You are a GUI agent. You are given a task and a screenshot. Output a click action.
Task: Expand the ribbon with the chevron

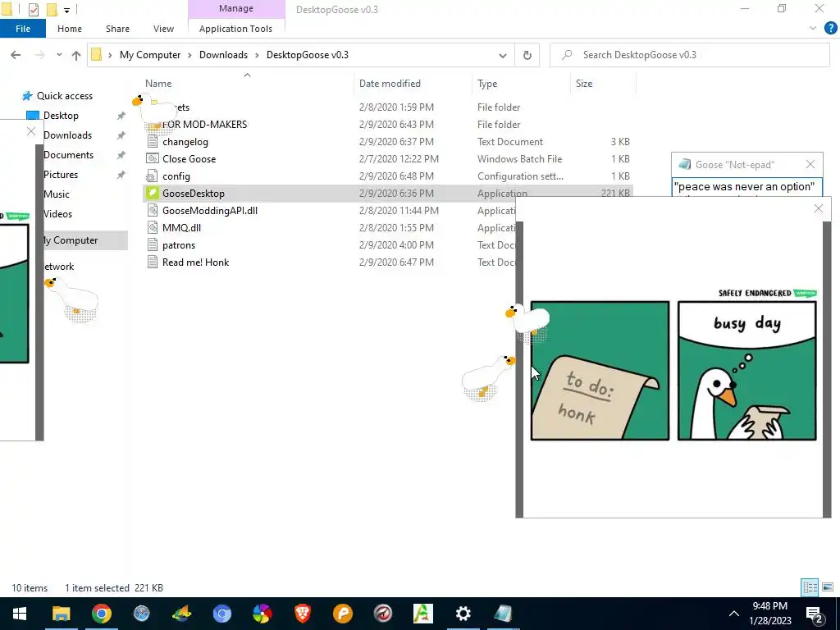pyautogui.click(x=813, y=29)
